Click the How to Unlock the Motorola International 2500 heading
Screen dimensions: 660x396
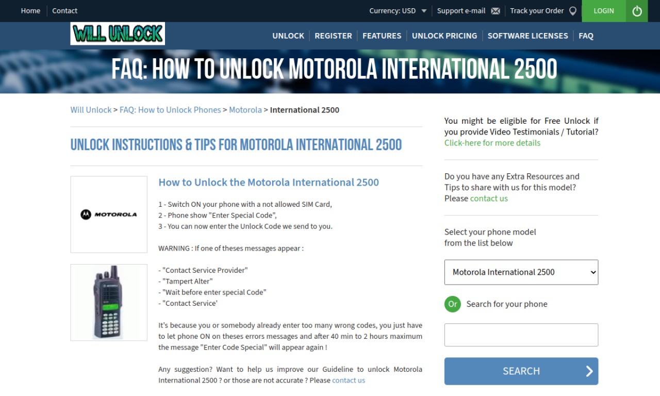pos(269,183)
